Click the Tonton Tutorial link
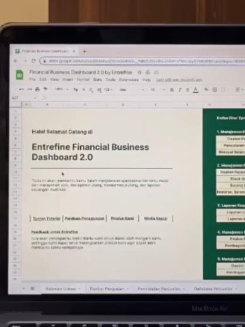 47,218
